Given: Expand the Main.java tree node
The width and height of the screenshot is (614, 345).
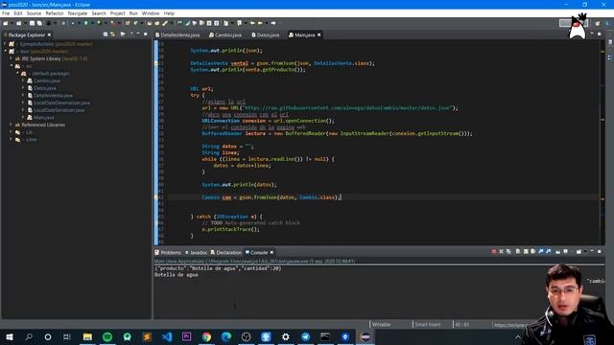Looking at the screenshot, I should (x=23, y=117).
